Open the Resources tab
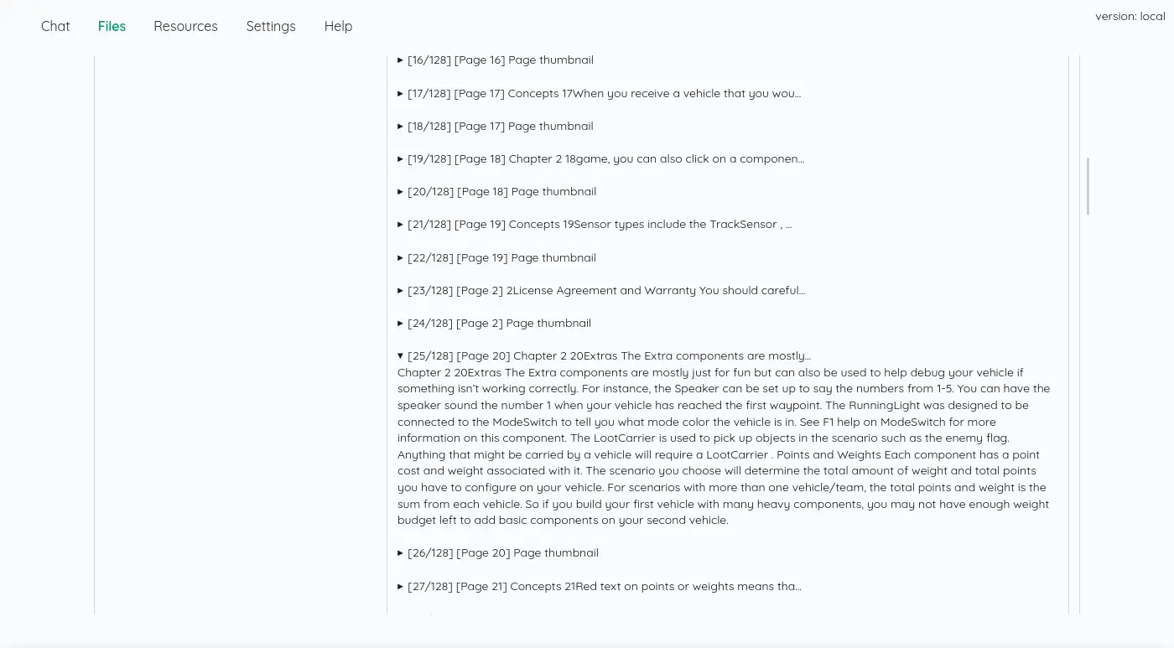The image size is (1174, 648). (185, 26)
